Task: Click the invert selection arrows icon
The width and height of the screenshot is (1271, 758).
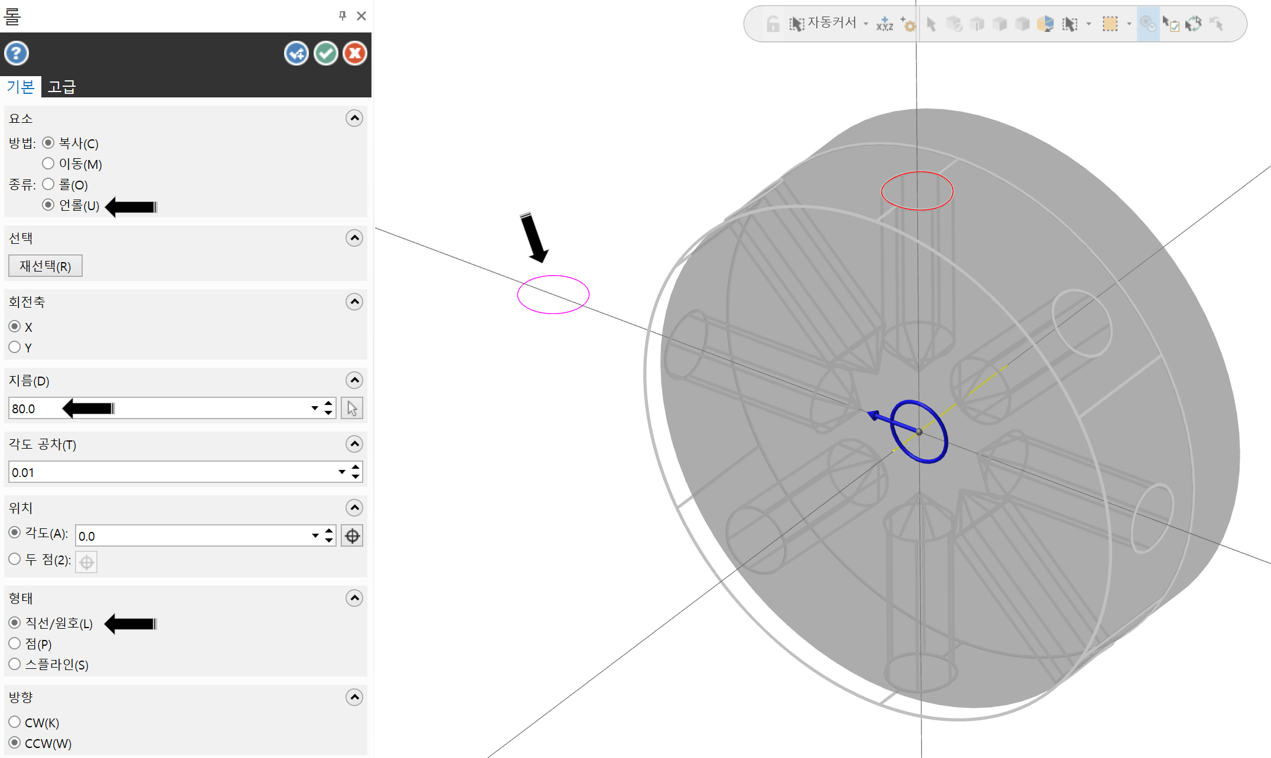Action: pyautogui.click(x=1194, y=24)
